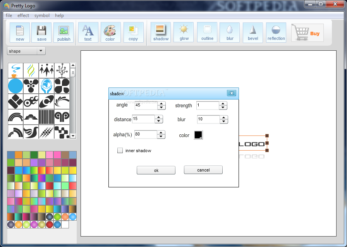The image size is (347, 247).
Task: Confirm shadow settings with ok
Action: coord(156,170)
